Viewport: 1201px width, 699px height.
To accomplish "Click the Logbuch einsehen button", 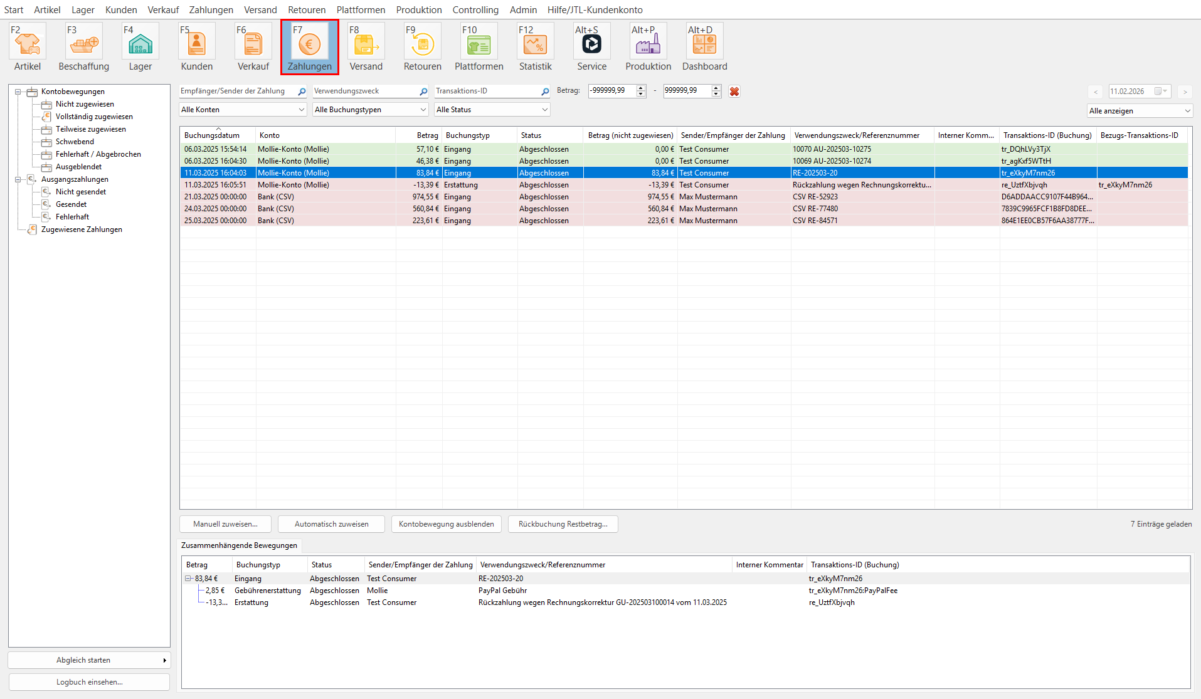I will (89, 682).
